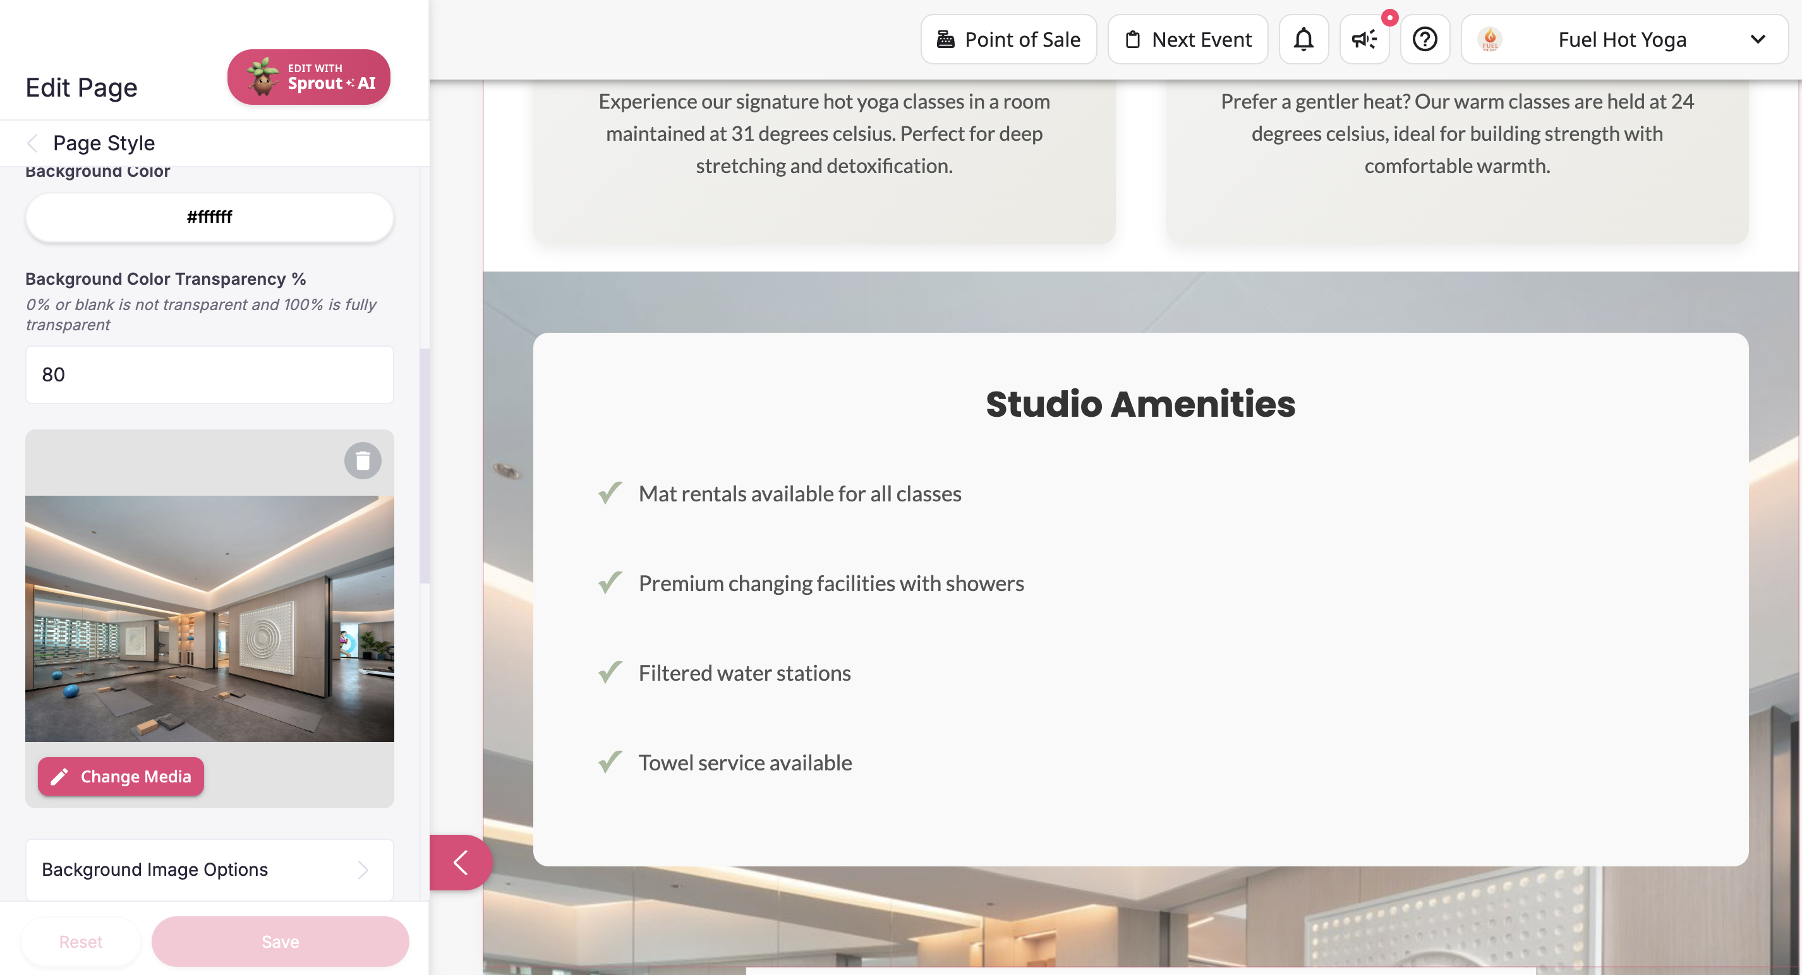Screen dimensions: 1802x975
Task: Click the Edit Page title
Action: click(81, 87)
